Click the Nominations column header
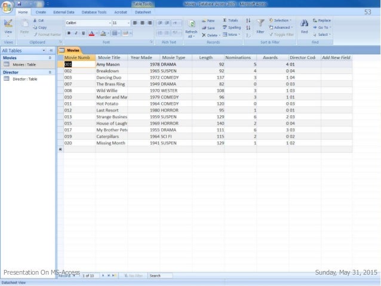The width and height of the screenshot is (381, 286). coord(240,57)
